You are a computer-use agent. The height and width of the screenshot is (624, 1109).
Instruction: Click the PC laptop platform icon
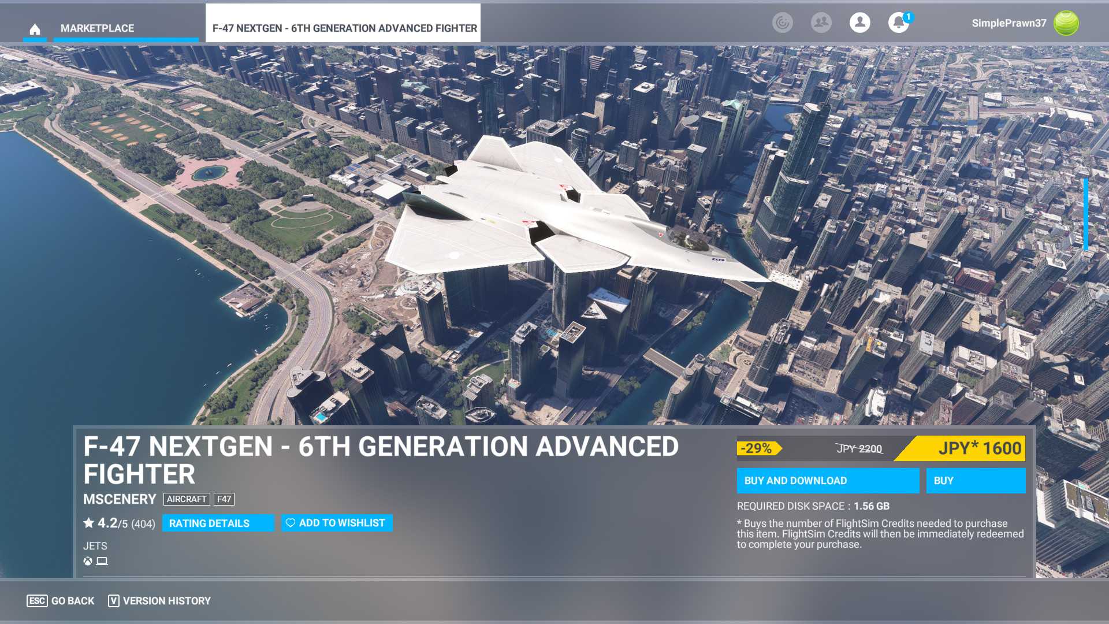tap(102, 561)
